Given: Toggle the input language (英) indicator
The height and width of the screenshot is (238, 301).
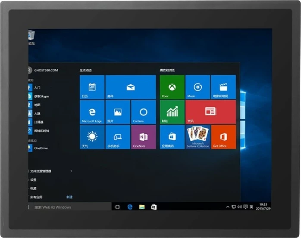Looking at the screenshot, I should point(251,207).
